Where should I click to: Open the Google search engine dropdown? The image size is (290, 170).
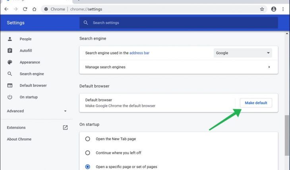(243, 53)
